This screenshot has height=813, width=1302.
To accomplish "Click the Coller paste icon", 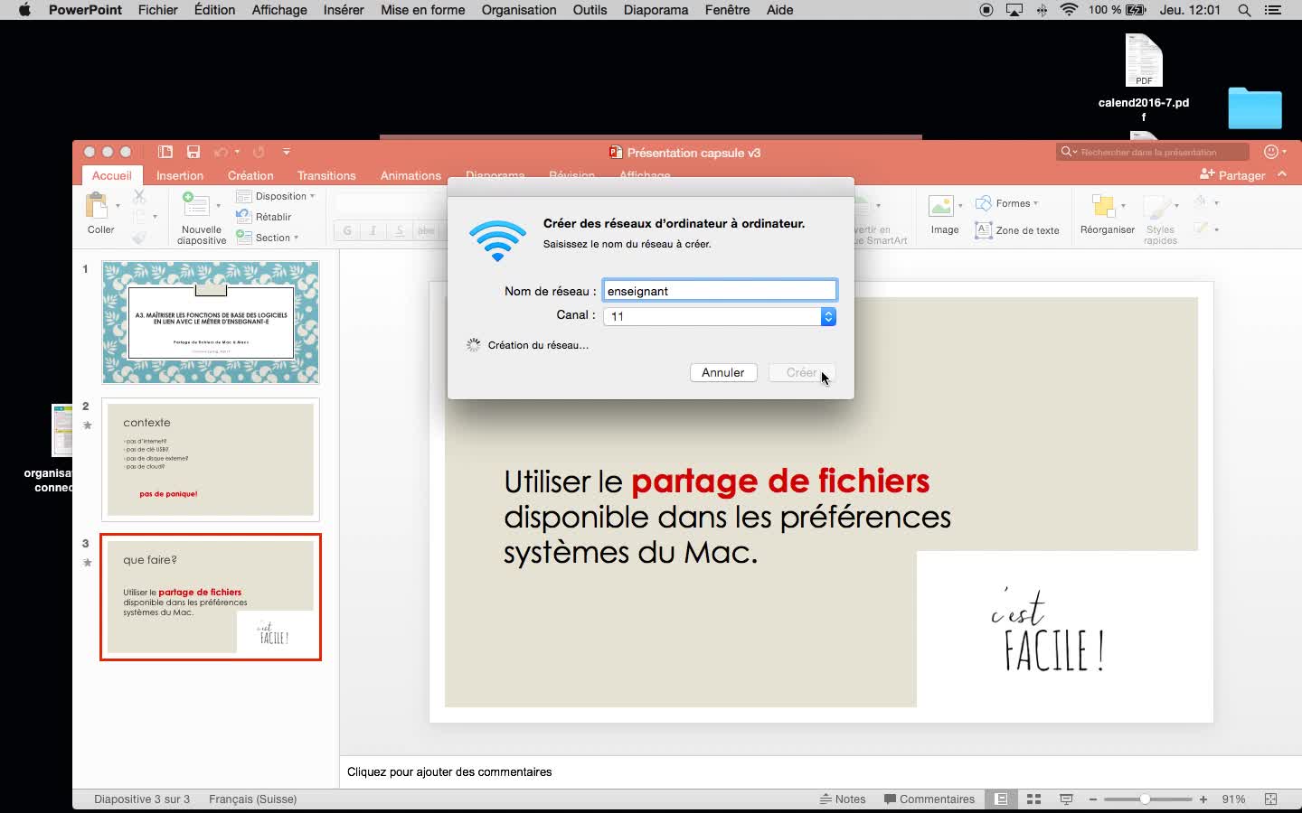I will (x=98, y=207).
